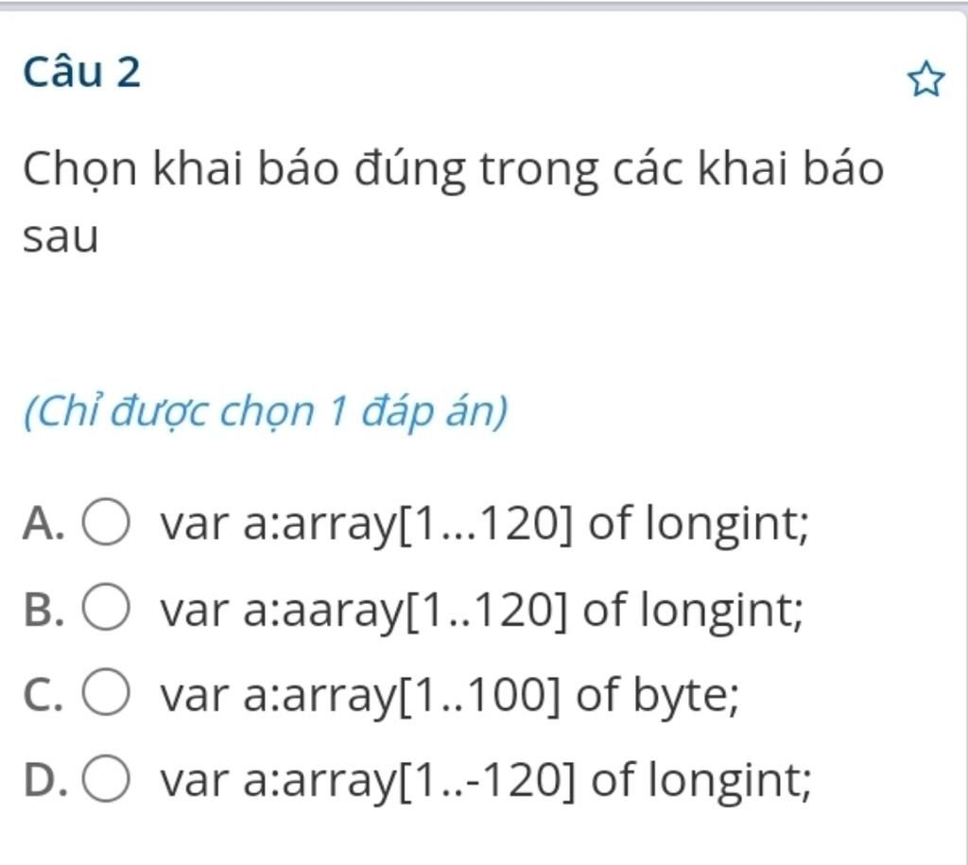Click the 'C.' option letter label
The image size is (968, 865).
(43, 695)
